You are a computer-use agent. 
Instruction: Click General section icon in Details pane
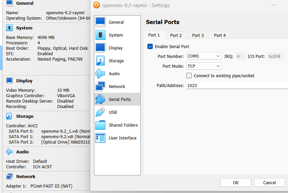click(x=9, y=3)
